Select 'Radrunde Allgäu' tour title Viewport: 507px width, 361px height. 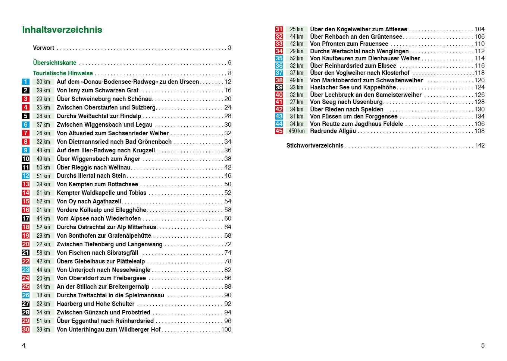pos(333,131)
